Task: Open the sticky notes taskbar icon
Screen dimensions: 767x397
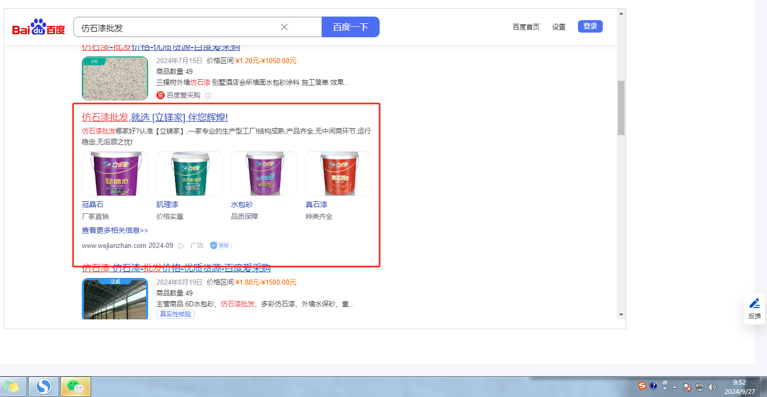Action: (12, 386)
